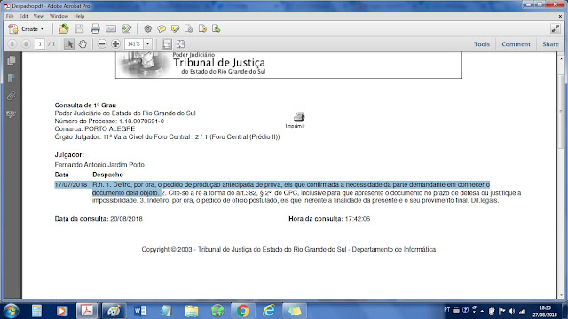
Task: Click the page number input field
Action: [x=40, y=44]
